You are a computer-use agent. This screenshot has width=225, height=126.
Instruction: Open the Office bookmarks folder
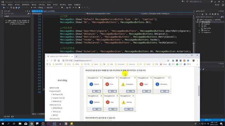76,64
